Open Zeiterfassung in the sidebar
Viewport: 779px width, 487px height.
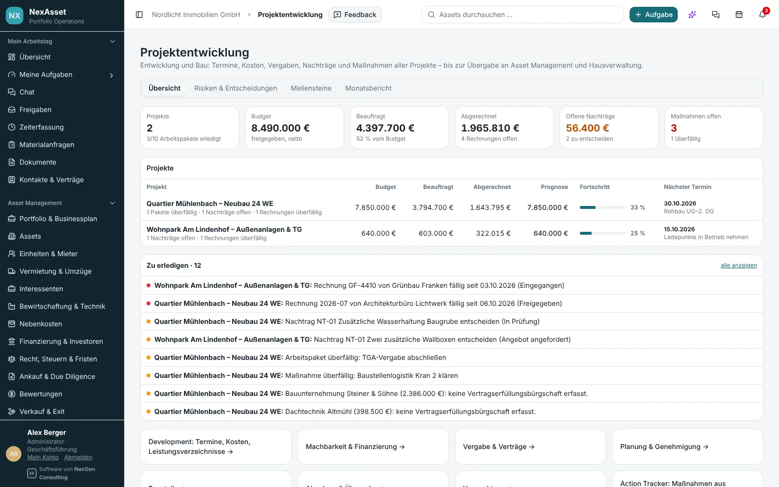[x=62, y=127]
